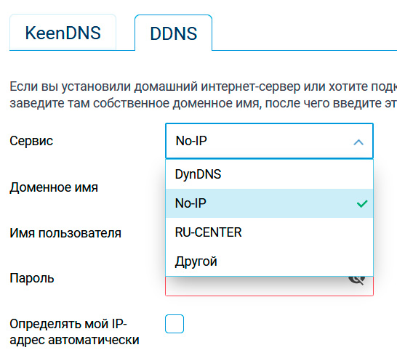Toggle password visibility with the crossed-eye icon
Viewport: 397px width, 358px height.
click(x=357, y=280)
